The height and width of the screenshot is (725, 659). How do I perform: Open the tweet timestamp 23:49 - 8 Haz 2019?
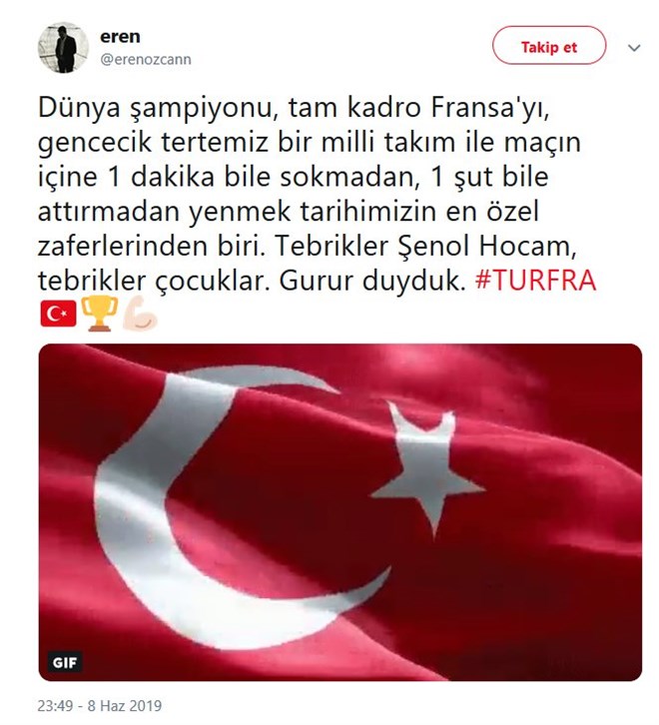pos(100,706)
